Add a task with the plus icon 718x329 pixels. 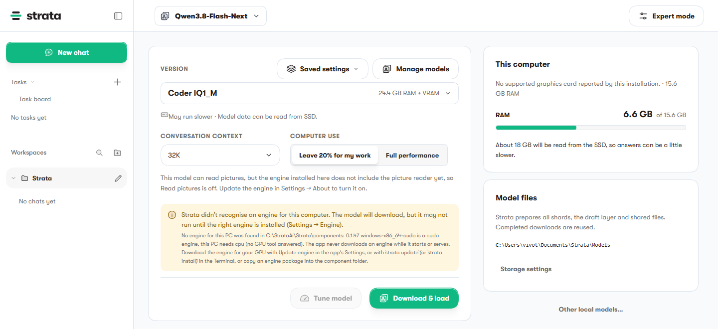pyautogui.click(x=117, y=82)
